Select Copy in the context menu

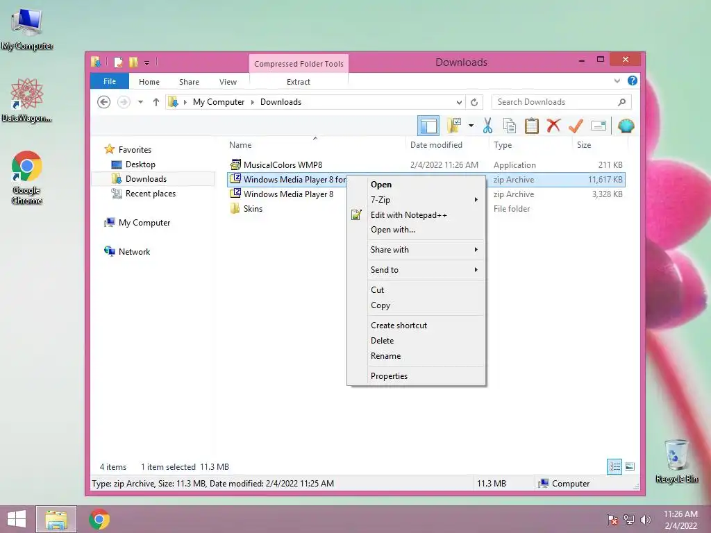click(x=417, y=305)
